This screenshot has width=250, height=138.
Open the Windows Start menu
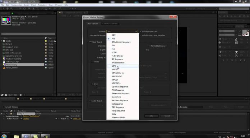tap(4, 137)
